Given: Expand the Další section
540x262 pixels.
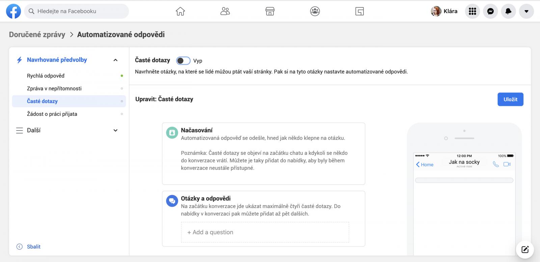Looking at the screenshot, I should [x=115, y=130].
